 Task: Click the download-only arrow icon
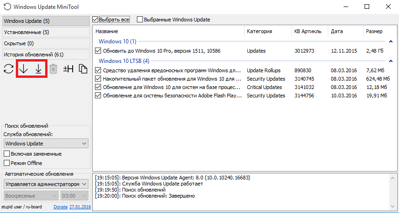coord(23,69)
